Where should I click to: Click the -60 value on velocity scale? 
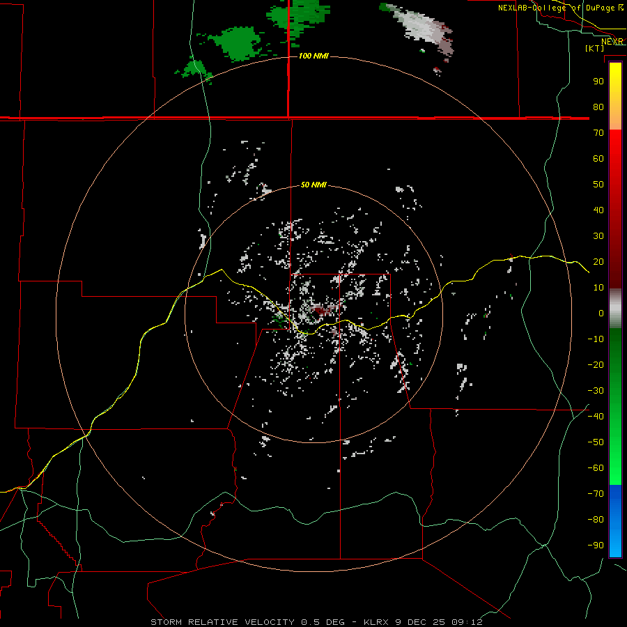coord(596,468)
